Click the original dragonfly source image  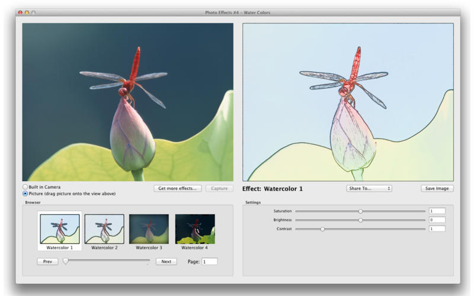127,102
